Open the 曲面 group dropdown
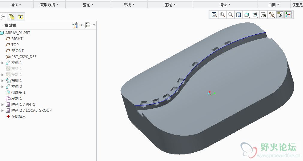303x161 pixels. 274,4
